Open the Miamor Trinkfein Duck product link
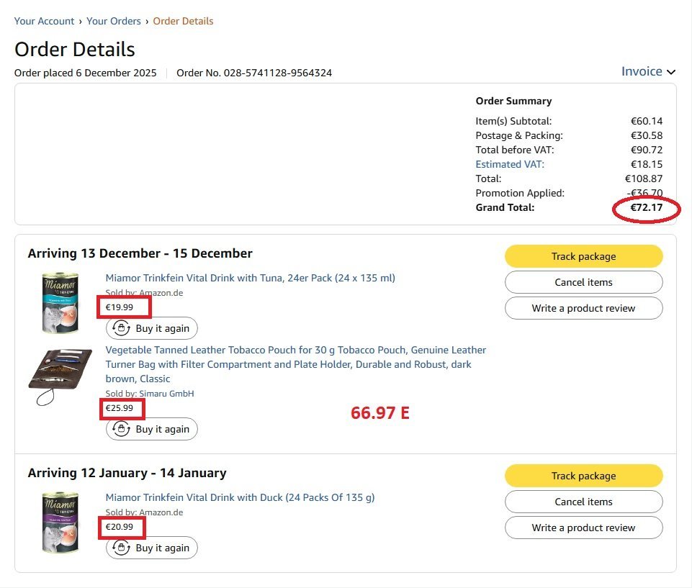The height and width of the screenshot is (588, 692). point(240,497)
